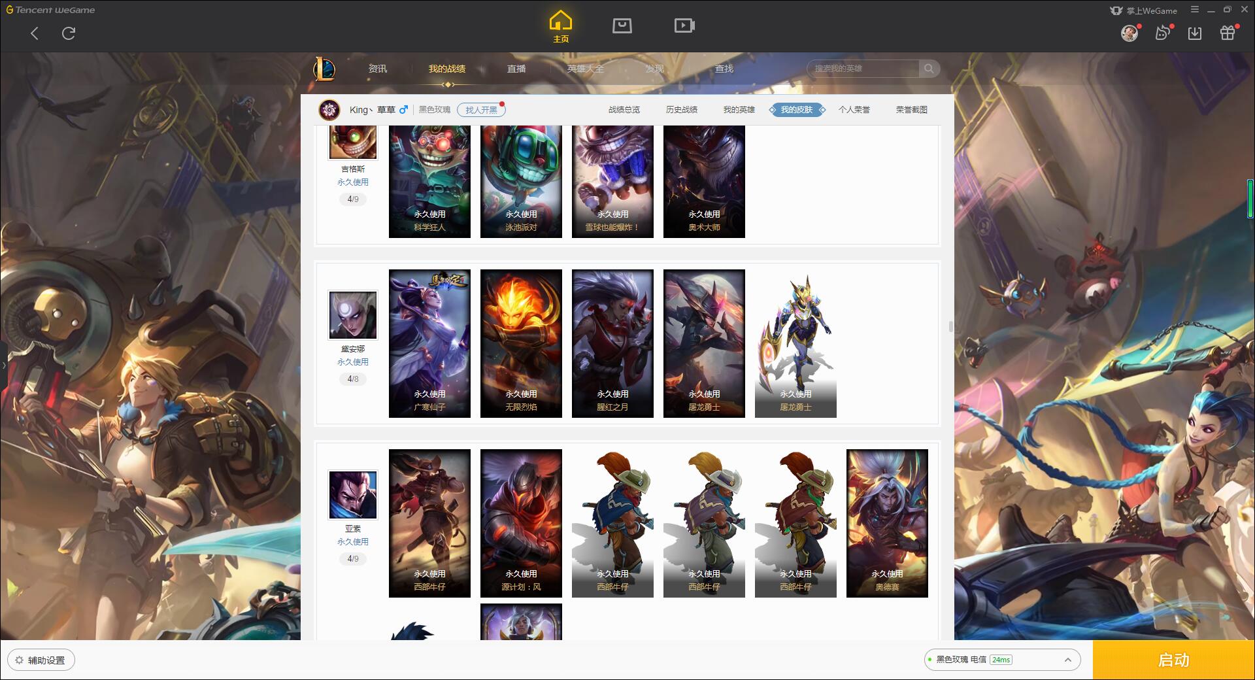Open the 奥术大师 skin card

tap(704, 182)
